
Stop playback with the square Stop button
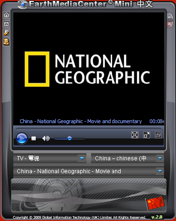tap(33, 138)
